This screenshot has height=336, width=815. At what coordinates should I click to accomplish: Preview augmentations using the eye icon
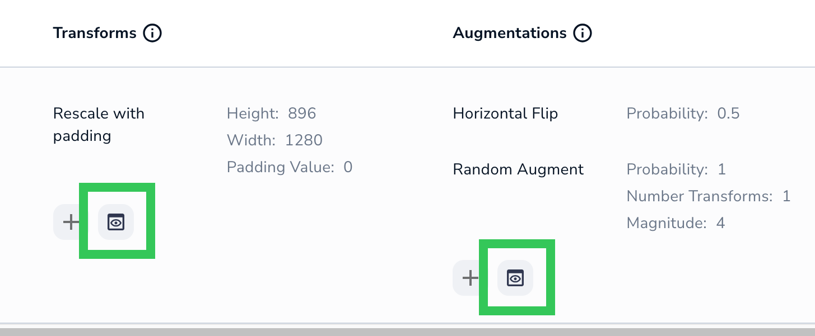click(x=515, y=278)
